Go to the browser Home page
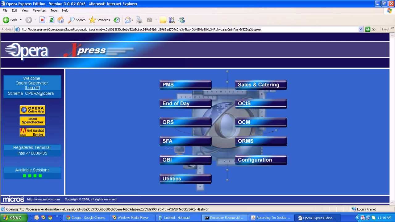The height and width of the screenshot is (222, 395). click(x=61, y=20)
